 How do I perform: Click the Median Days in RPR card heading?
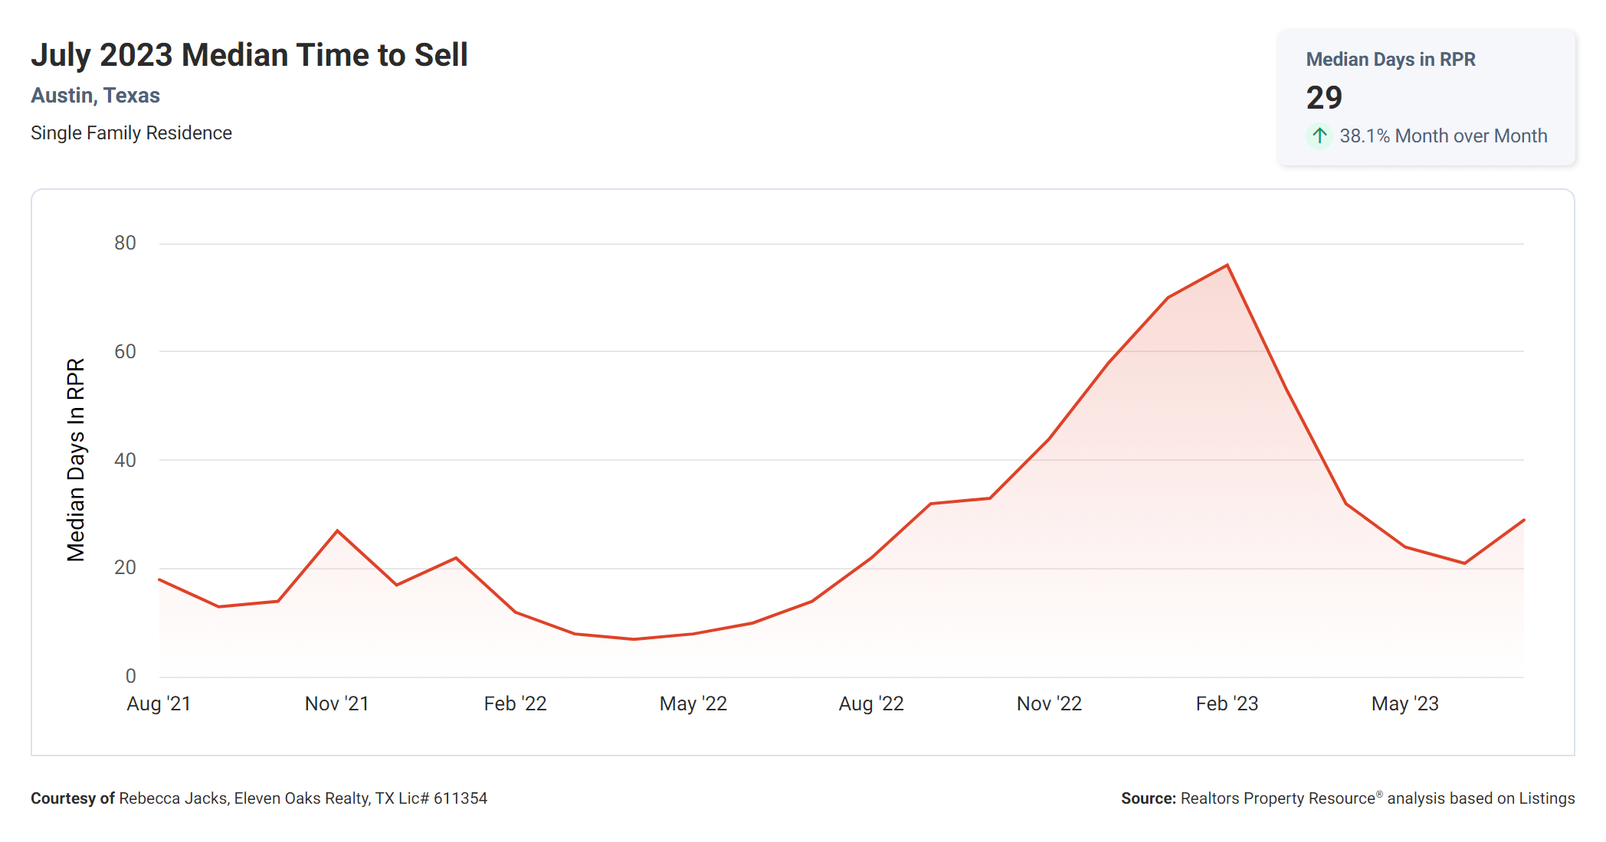click(x=1390, y=60)
